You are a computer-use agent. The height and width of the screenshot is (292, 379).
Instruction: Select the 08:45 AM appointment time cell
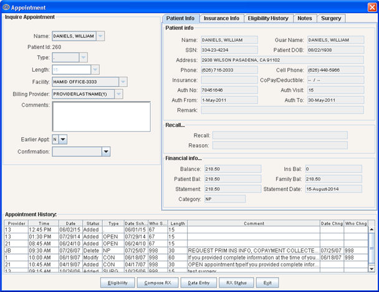[x=44, y=243]
